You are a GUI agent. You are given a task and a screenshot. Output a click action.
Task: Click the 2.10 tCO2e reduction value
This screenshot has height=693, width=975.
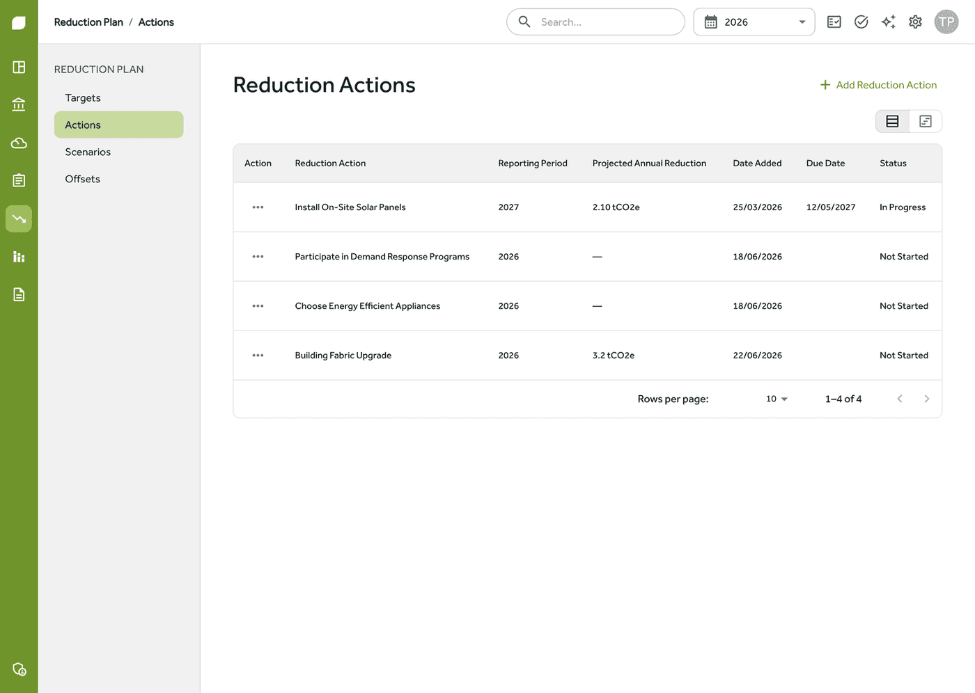pos(616,207)
